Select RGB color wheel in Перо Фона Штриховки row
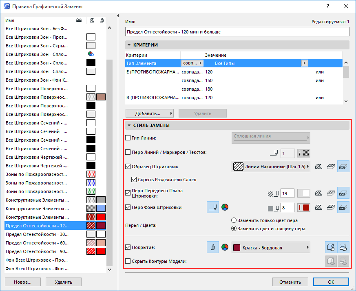The width and height of the screenshot is (356, 291). click(x=225, y=207)
